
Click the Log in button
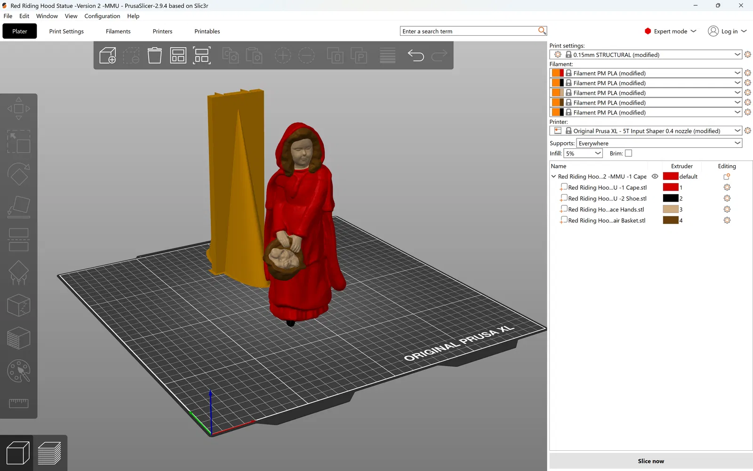pos(728,31)
